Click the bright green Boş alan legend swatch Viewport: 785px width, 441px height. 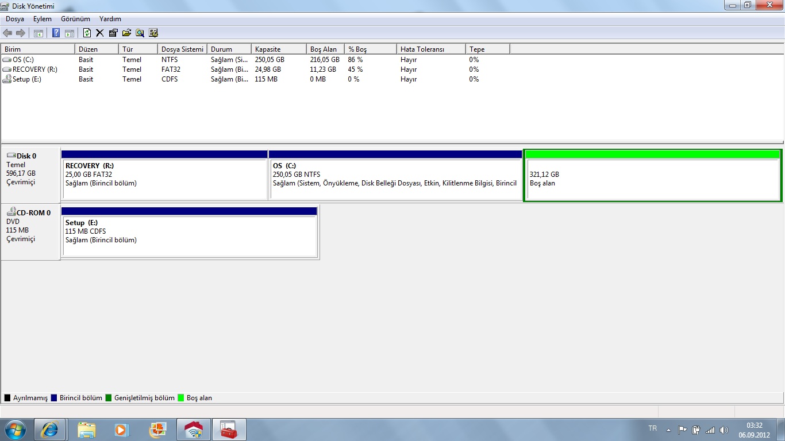[x=181, y=398]
